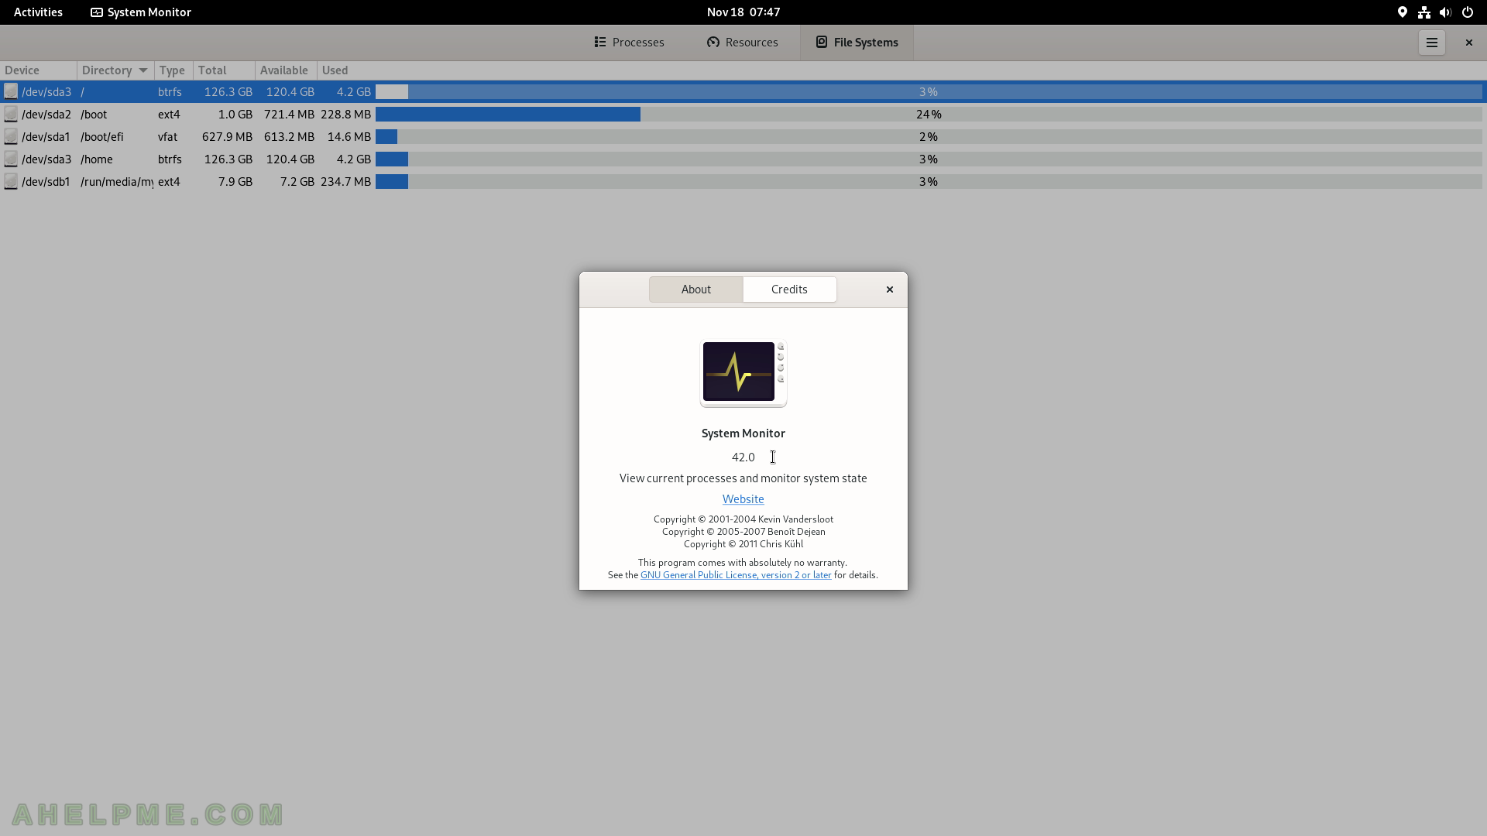Sort by the Available column header
Image resolution: width=1487 pixels, height=836 pixels.
coord(285,70)
